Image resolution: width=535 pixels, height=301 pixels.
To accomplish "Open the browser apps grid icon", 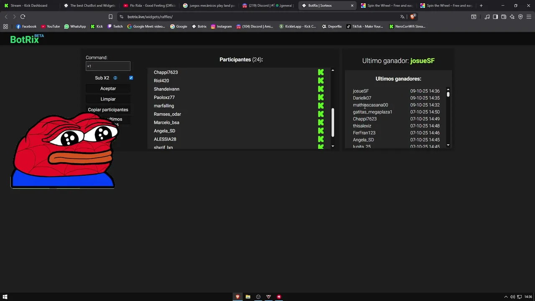I will click(5, 26).
